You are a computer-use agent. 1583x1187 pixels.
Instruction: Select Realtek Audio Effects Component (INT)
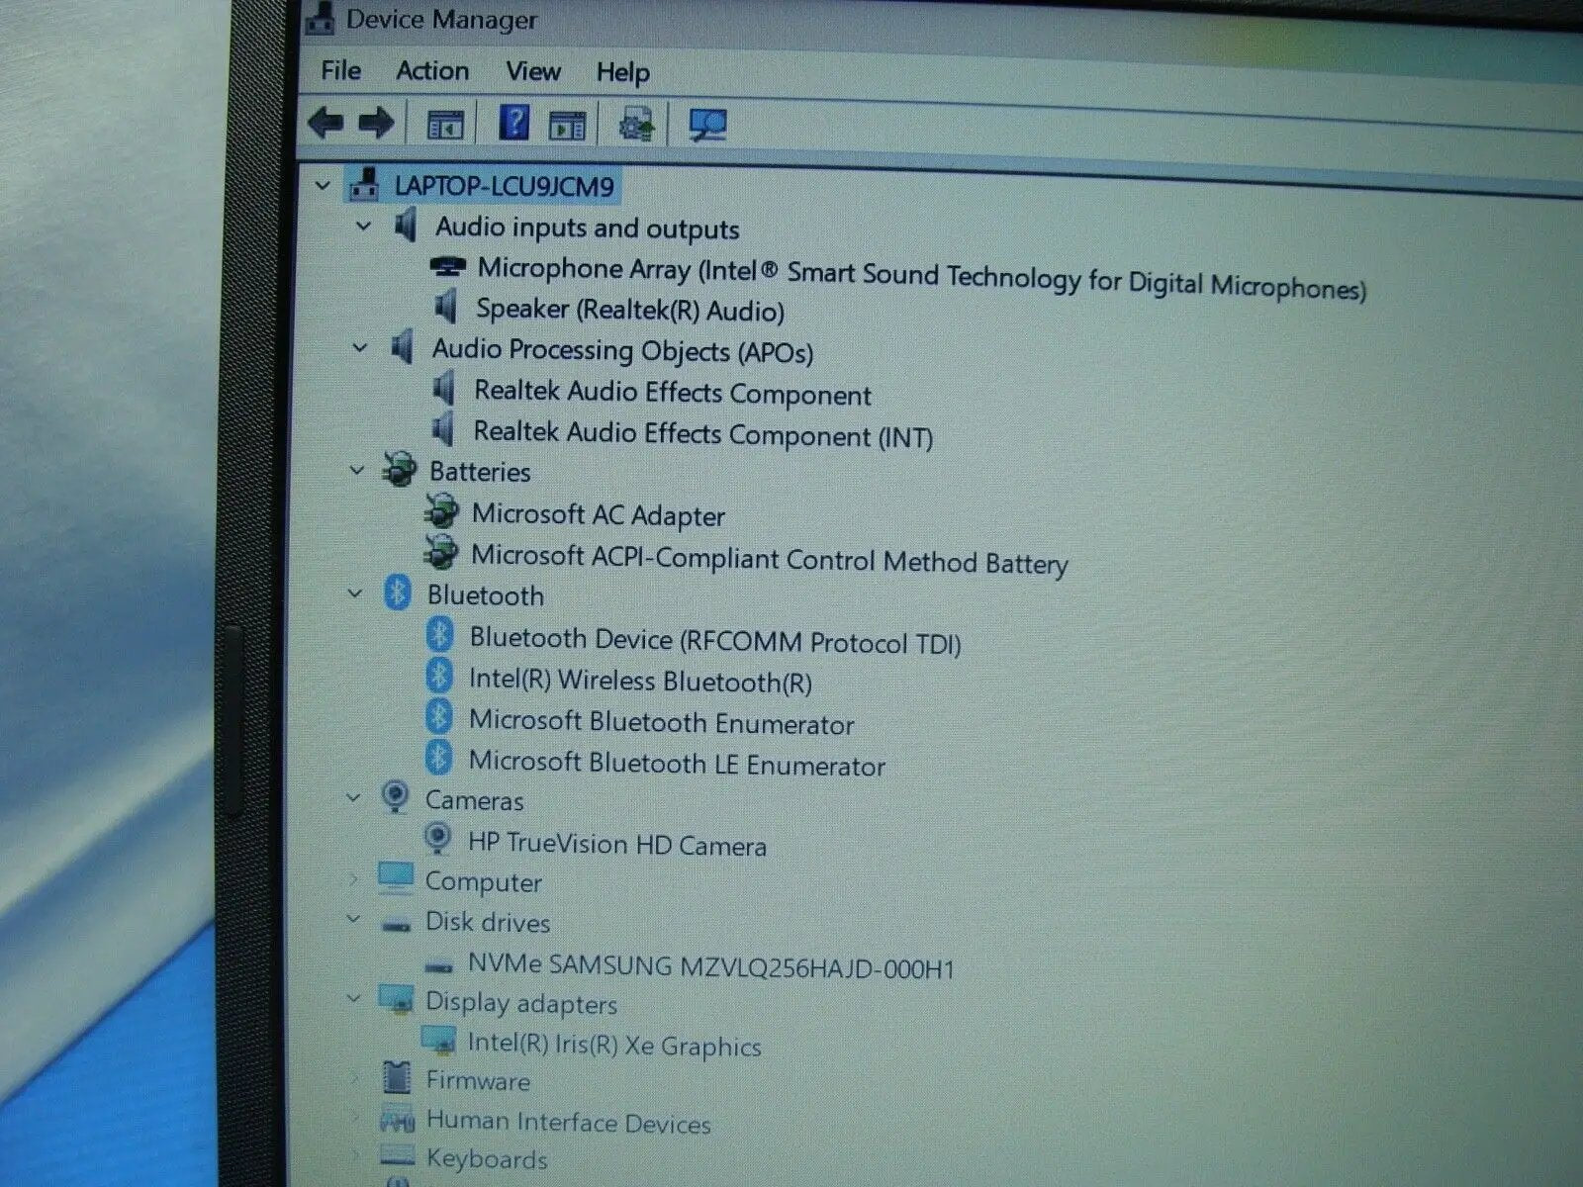point(703,434)
